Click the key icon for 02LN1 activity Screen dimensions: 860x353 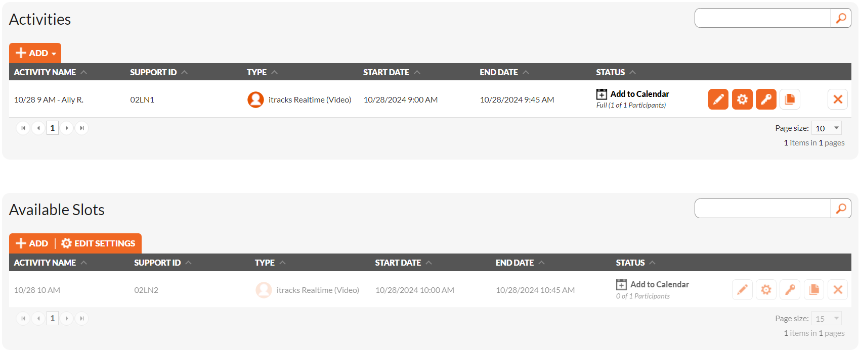766,99
